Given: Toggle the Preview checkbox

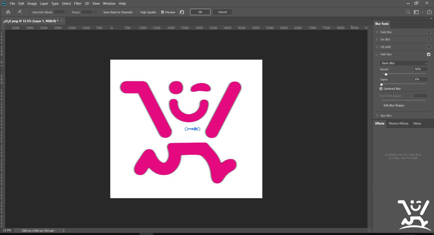Looking at the screenshot, I should coord(162,12).
